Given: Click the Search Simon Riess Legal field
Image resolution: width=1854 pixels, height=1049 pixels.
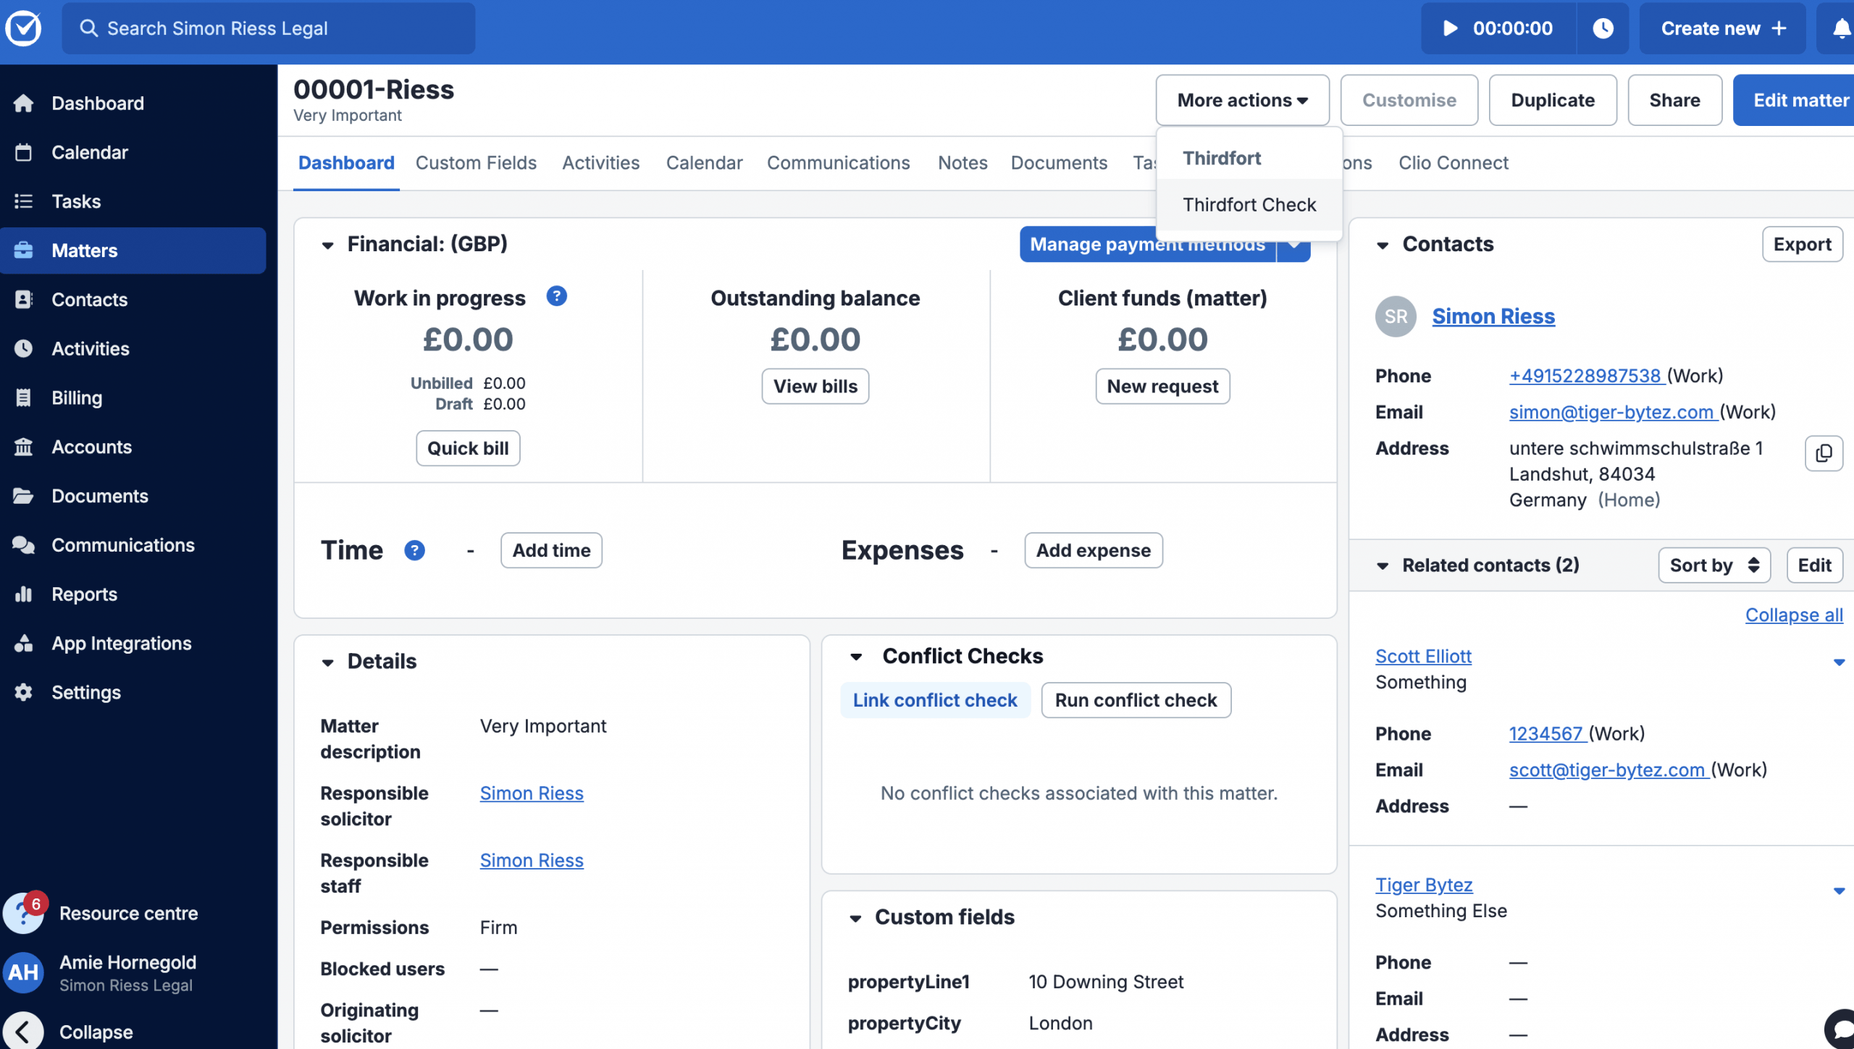Looking at the screenshot, I should [x=268, y=28].
